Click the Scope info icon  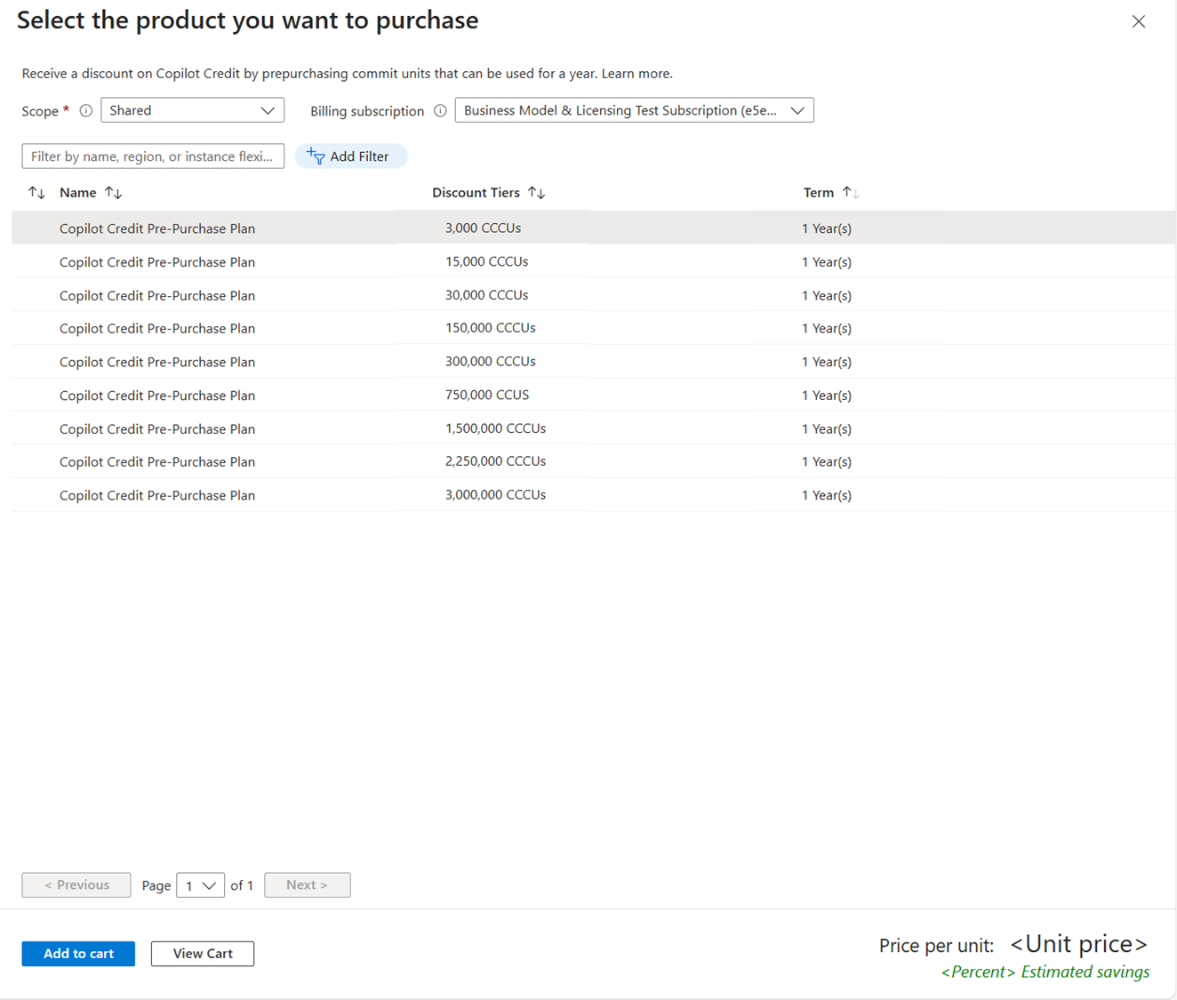pos(86,111)
